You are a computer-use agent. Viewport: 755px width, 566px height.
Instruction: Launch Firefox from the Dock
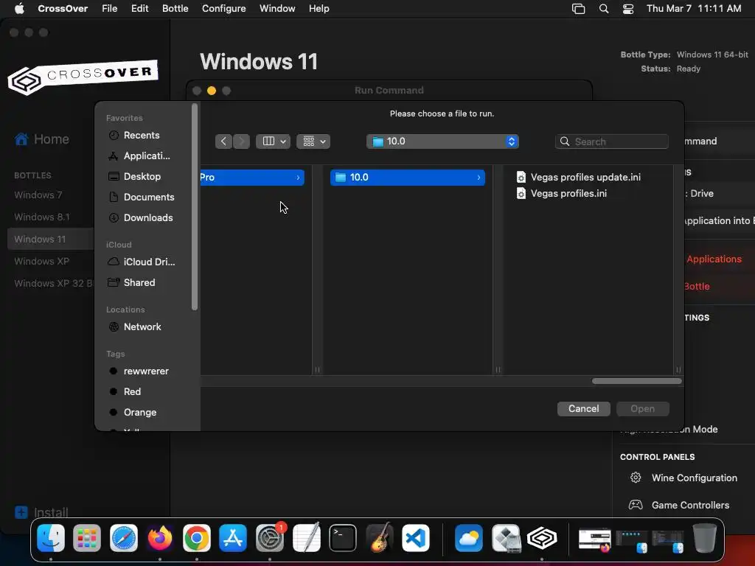click(160, 538)
